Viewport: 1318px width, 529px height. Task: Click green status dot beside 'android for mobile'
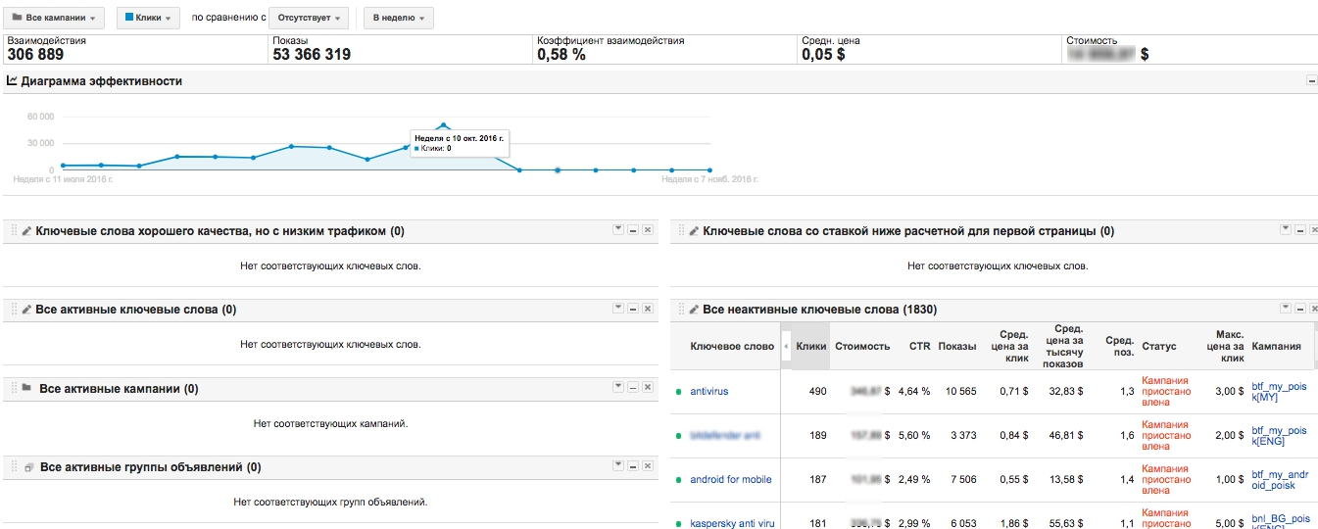point(678,480)
